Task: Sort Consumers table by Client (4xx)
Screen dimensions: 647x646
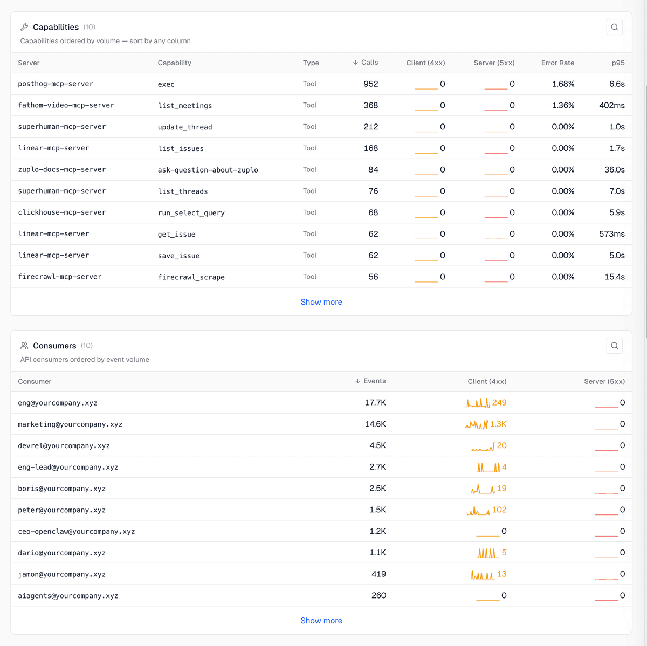Action: (x=487, y=382)
